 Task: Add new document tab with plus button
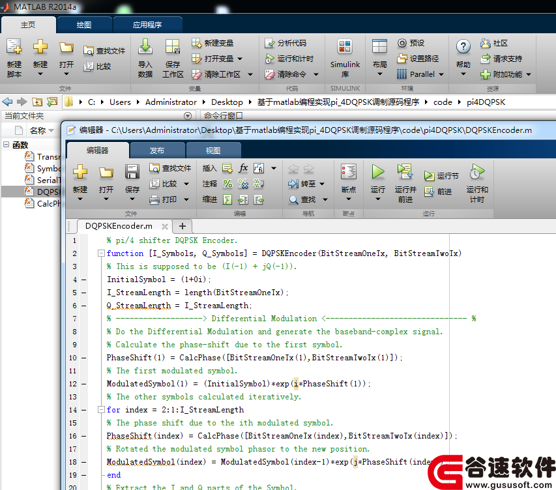(183, 226)
